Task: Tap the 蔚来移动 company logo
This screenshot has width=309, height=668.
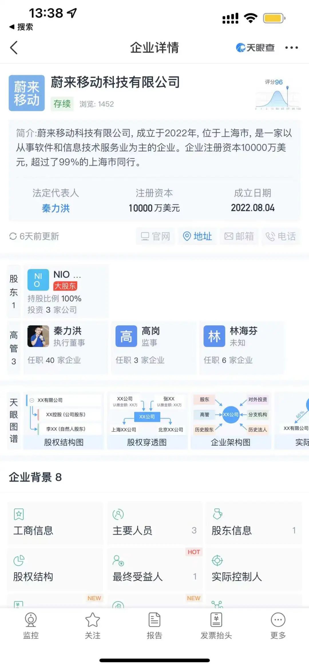Action: point(27,93)
